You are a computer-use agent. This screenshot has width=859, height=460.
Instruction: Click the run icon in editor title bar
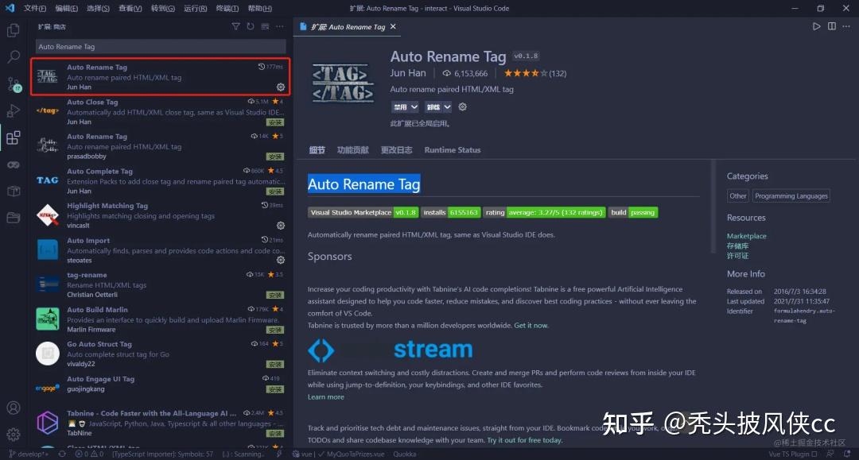(816, 26)
